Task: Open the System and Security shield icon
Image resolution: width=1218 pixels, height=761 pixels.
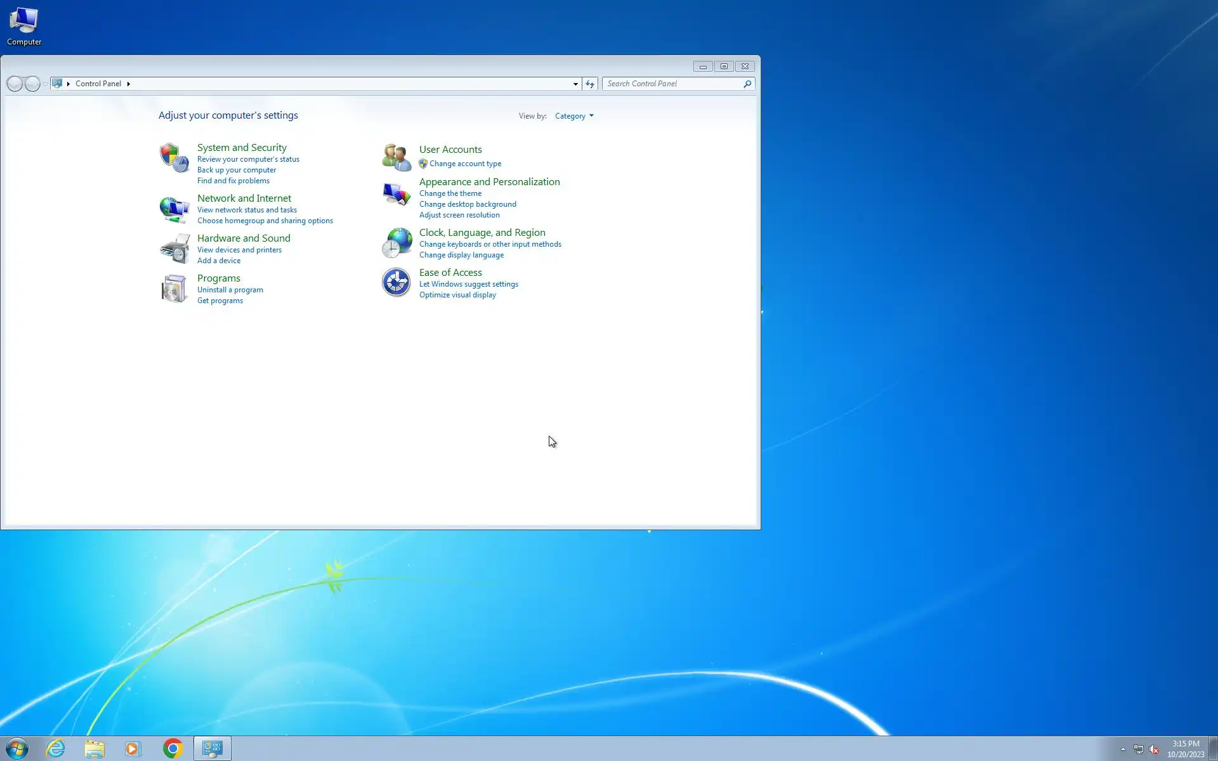Action: click(x=174, y=157)
